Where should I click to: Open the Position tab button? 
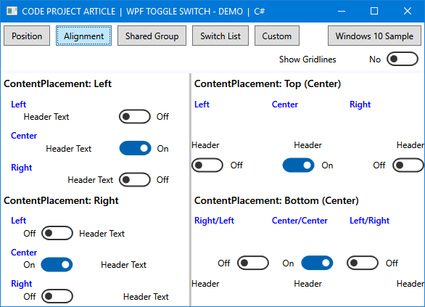[x=27, y=36]
